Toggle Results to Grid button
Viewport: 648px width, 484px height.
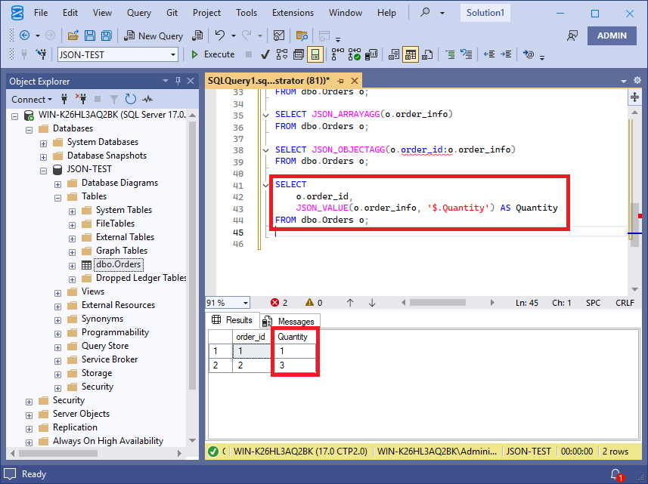tap(411, 54)
